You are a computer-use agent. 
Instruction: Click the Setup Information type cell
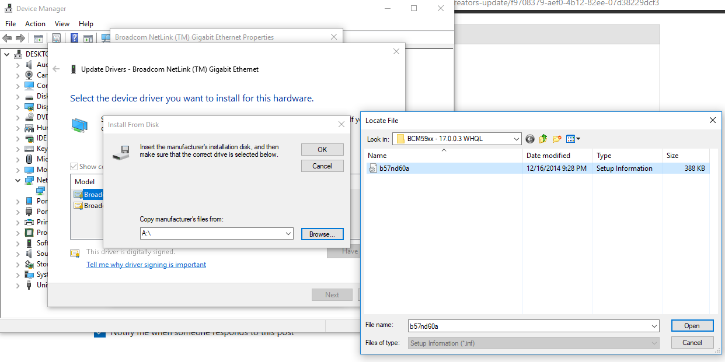tap(624, 168)
